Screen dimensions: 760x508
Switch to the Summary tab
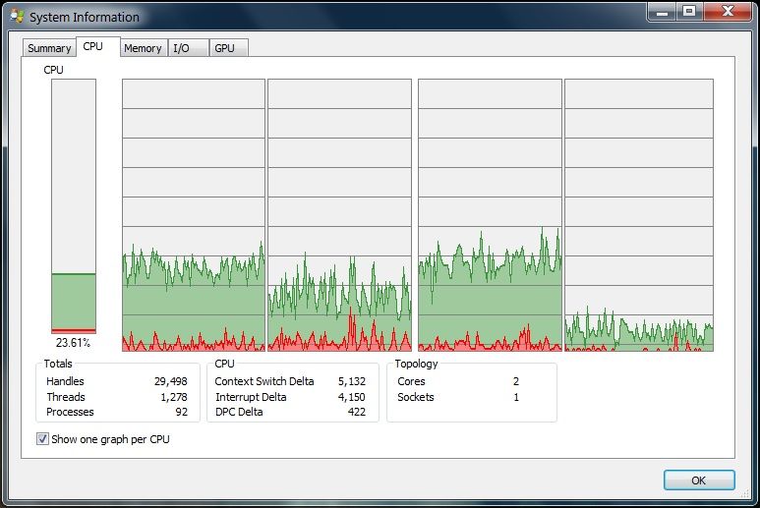pos(49,48)
